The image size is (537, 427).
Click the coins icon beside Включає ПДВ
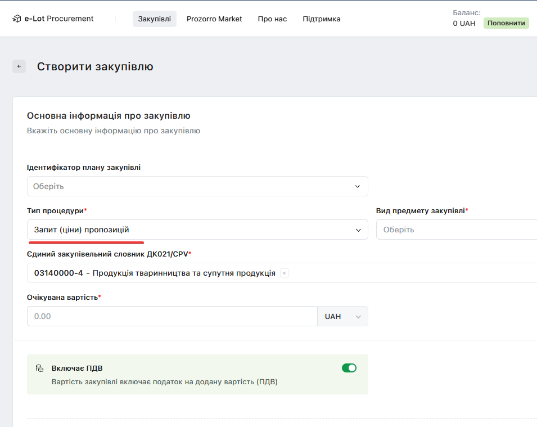pos(40,368)
